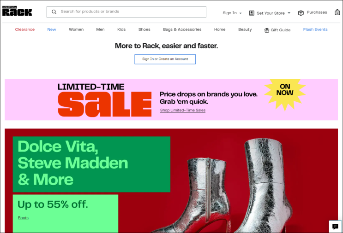
Task: Open the shopping bag icon
Action: (337, 12)
